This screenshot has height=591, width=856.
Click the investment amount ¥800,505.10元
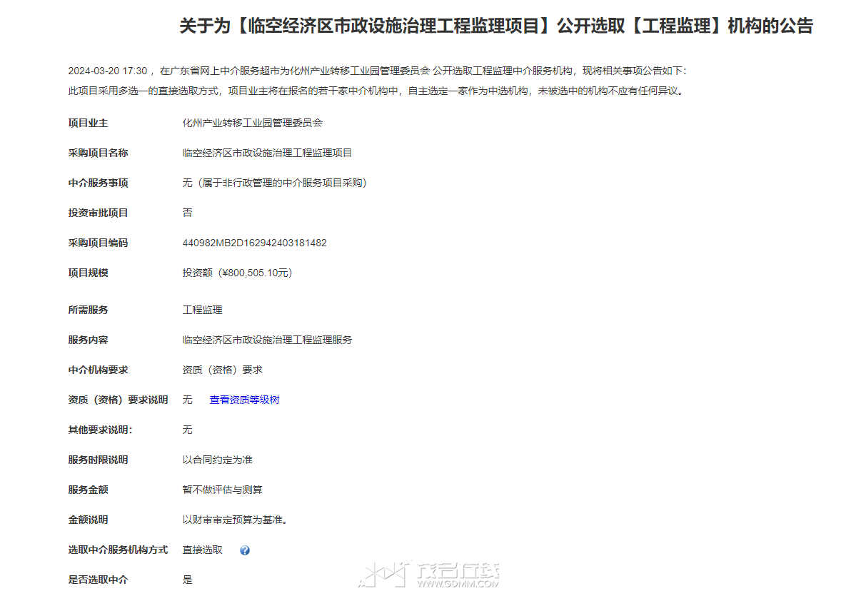tap(256, 273)
